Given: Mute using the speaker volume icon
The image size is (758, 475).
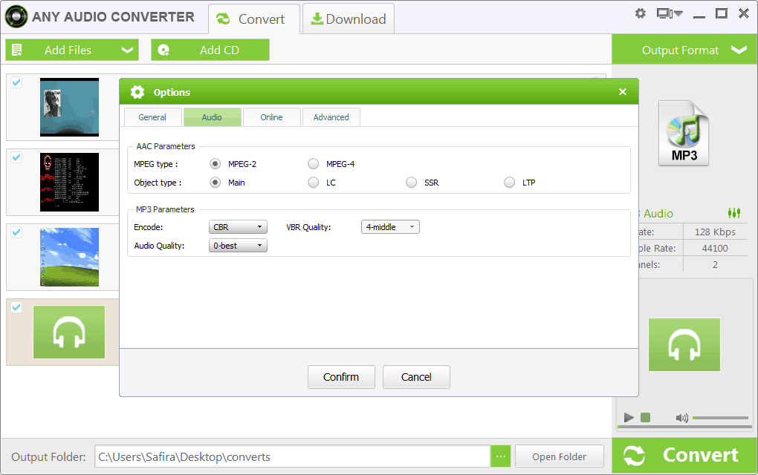Looking at the screenshot, I should (681, 418).
